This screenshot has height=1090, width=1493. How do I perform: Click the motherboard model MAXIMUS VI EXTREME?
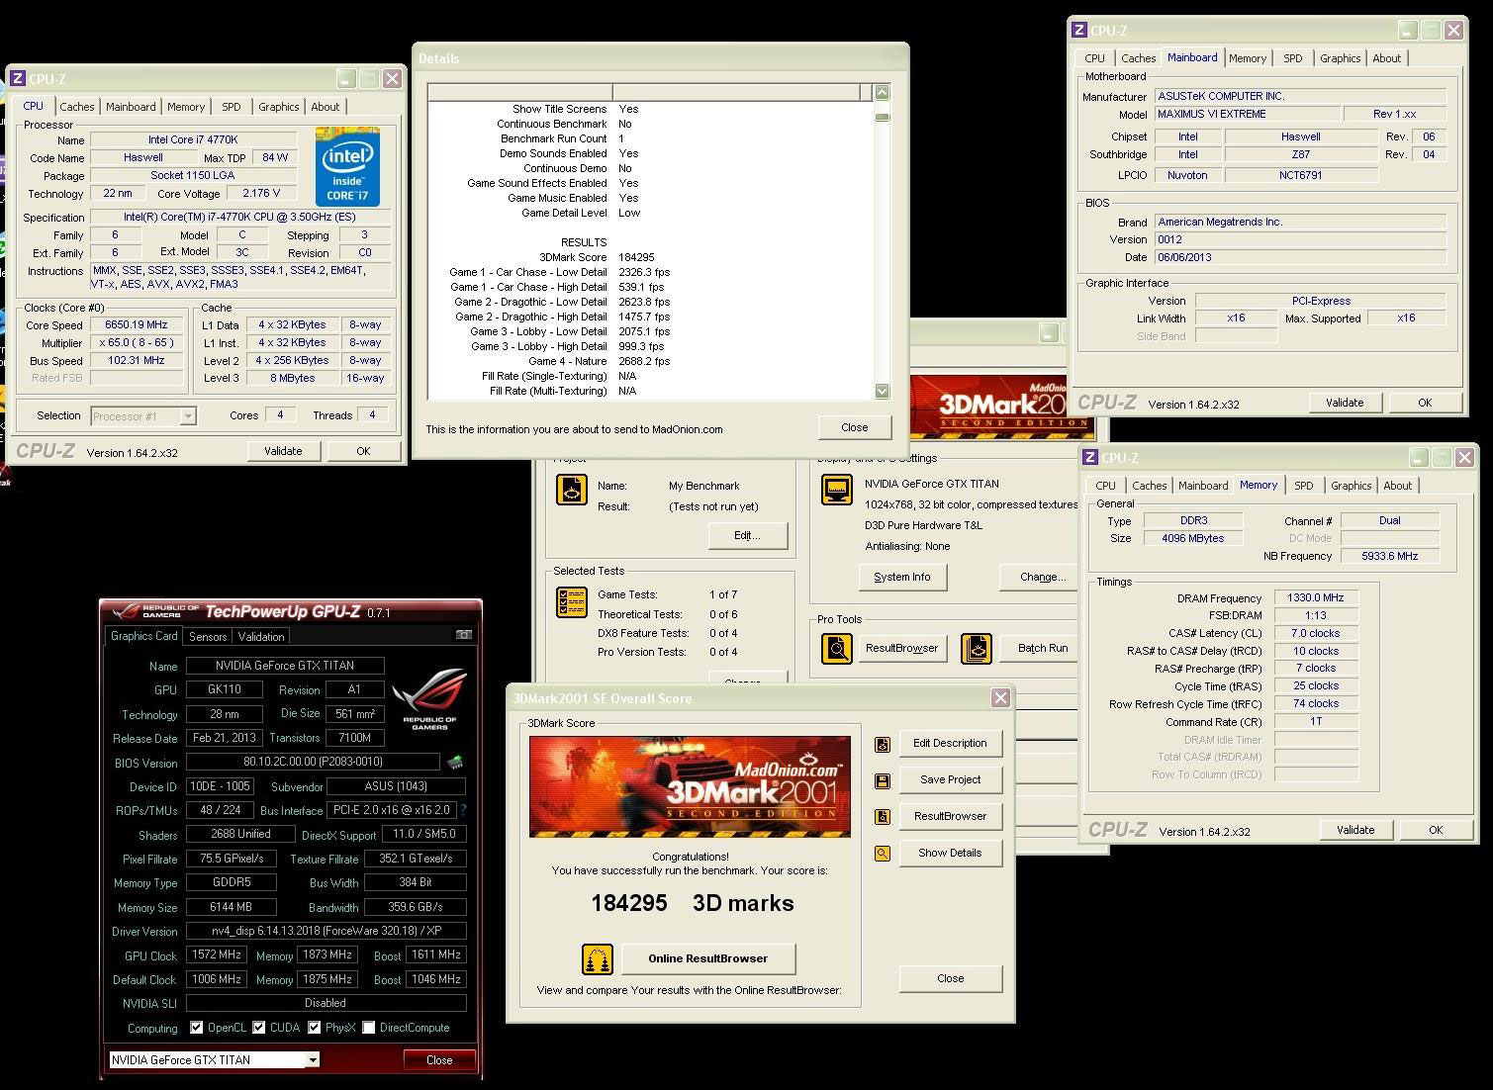1248,114
